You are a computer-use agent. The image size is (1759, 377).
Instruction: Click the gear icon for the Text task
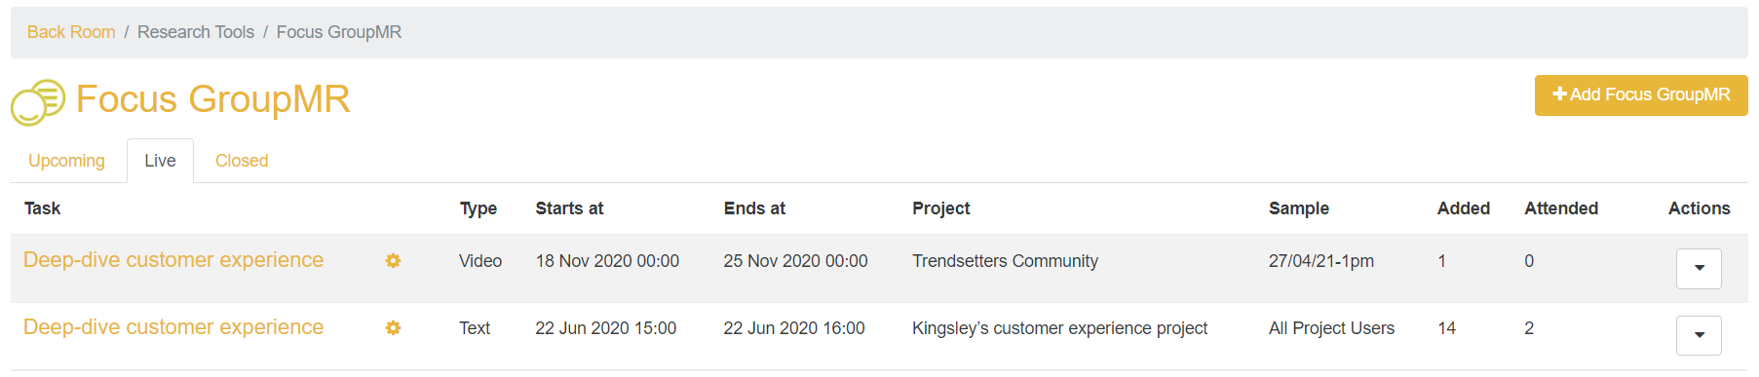click(393, 327)
